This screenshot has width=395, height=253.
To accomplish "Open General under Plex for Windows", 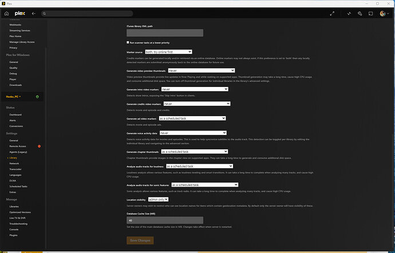I will pyautogui.click(x=14, y=62).
